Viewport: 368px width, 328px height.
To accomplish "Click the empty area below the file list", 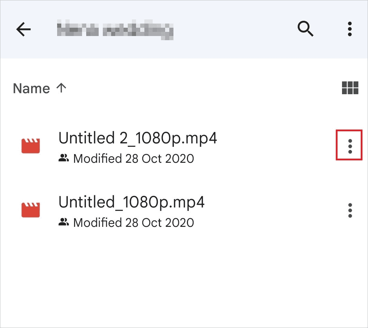I will [x=183, y=281].
